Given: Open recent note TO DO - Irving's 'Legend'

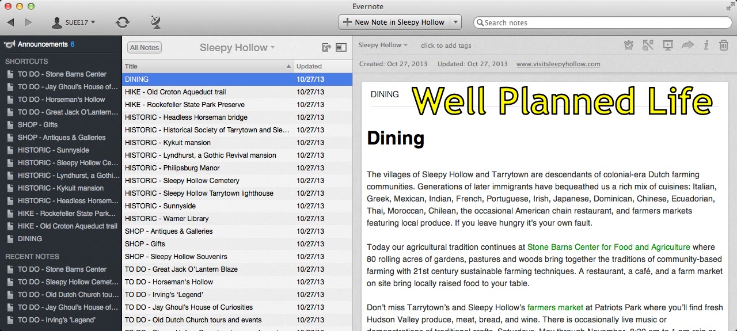Looking at the screenshot, I should click(x=61, y=320).
